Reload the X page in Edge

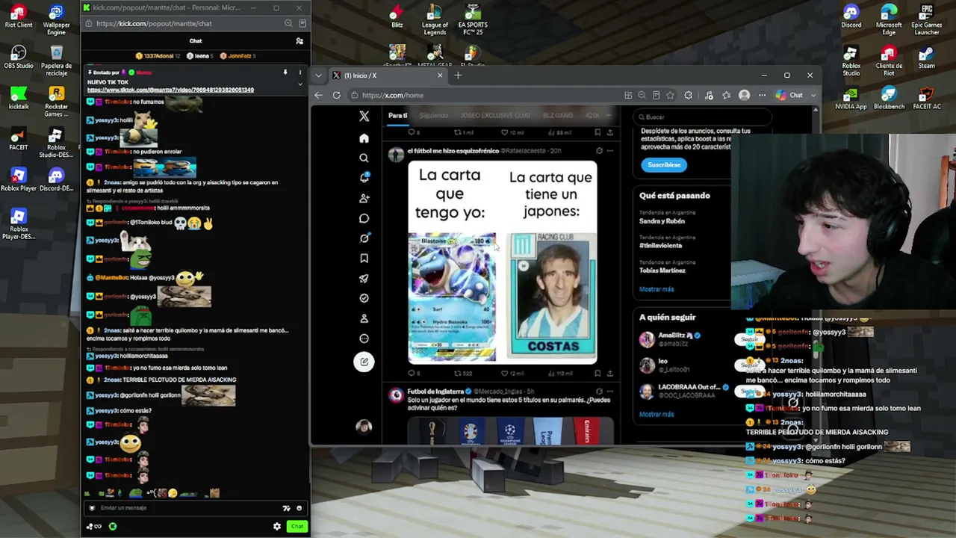[337, 95]
